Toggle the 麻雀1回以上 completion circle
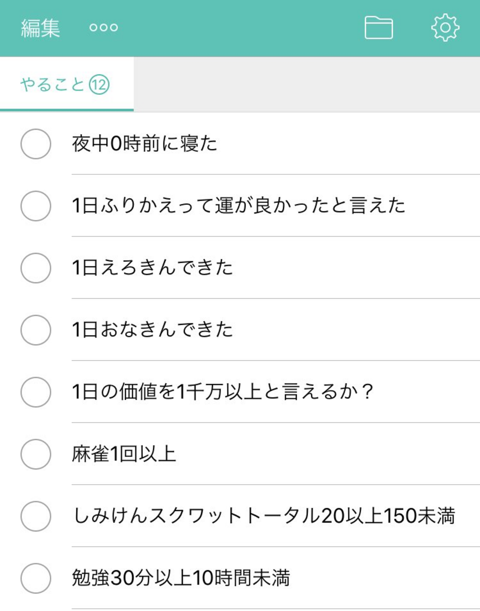 pyautogui.click(x=36, y=454)
